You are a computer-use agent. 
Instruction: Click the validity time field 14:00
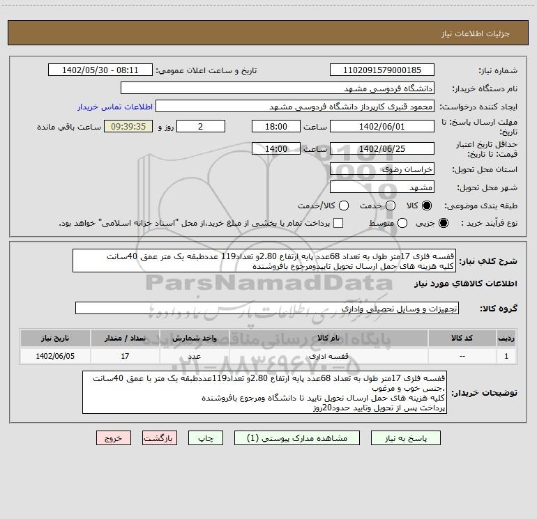click(x=276, y=148)
